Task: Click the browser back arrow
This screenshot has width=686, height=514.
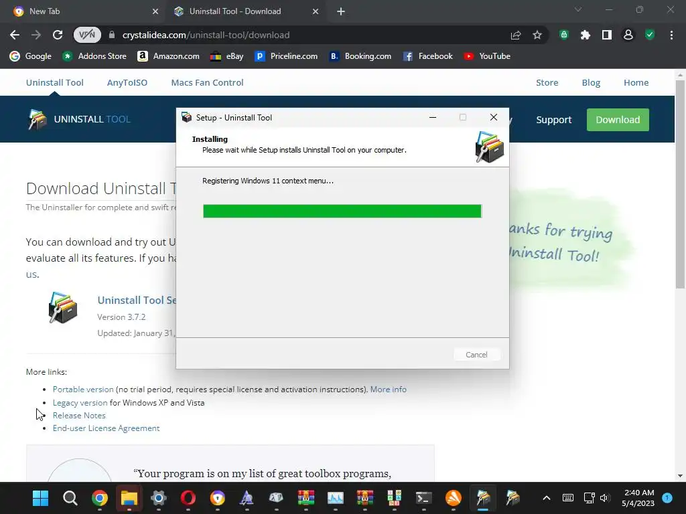Action: pos(15,35)
